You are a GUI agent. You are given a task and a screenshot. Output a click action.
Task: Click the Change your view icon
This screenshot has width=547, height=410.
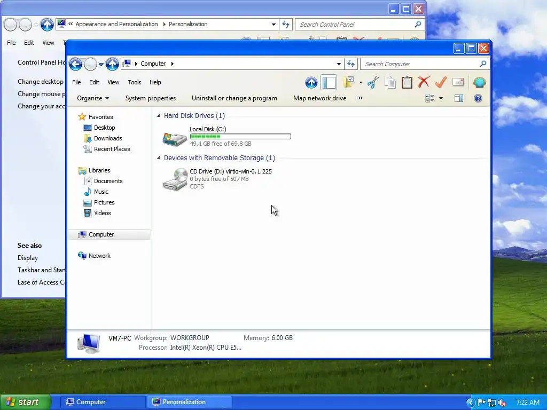coord(430,98)
